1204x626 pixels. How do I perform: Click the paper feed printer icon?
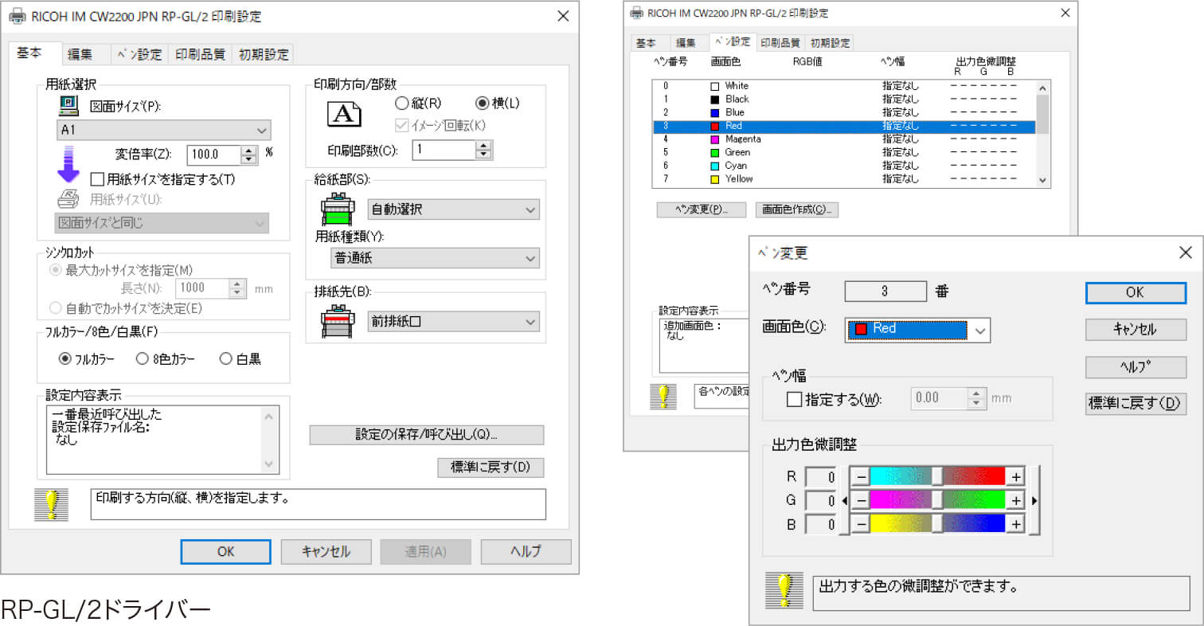(338, 209)
